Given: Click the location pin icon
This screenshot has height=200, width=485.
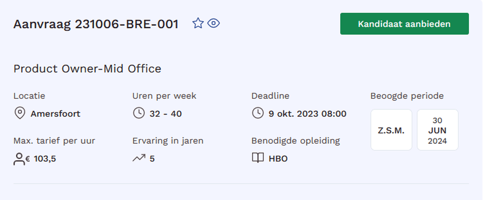Looking at the screenshot, I should 20,113.
